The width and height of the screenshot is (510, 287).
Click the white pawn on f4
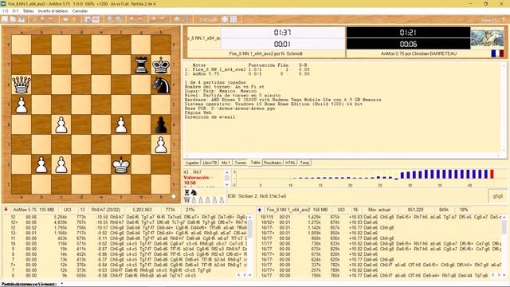(x=121, y=124)
